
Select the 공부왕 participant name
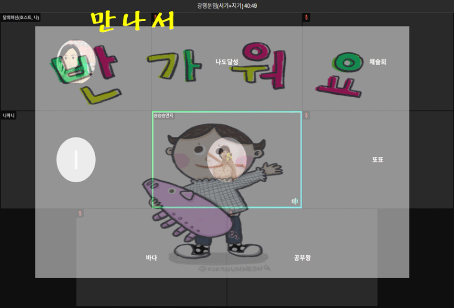pos(302,258)
